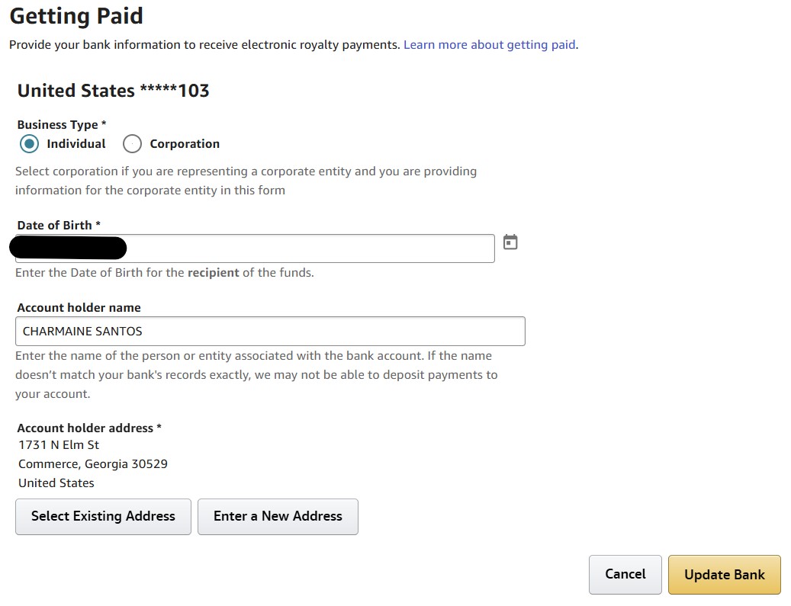Click the Commerce, Georgia 30529 line

pos(93,463)
